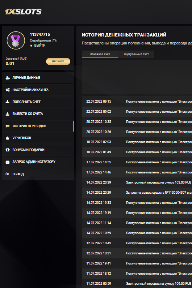
Task: Switch to the Виртуальный счет tab
Action: [136, 54]
